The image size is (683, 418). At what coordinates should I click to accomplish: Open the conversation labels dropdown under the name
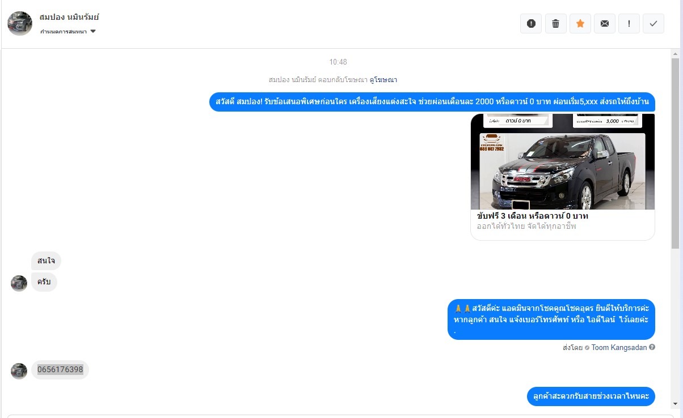click(x=68, y=32)
